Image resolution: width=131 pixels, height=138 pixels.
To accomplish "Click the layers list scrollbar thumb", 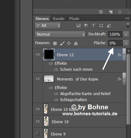I will coord(128,89).
